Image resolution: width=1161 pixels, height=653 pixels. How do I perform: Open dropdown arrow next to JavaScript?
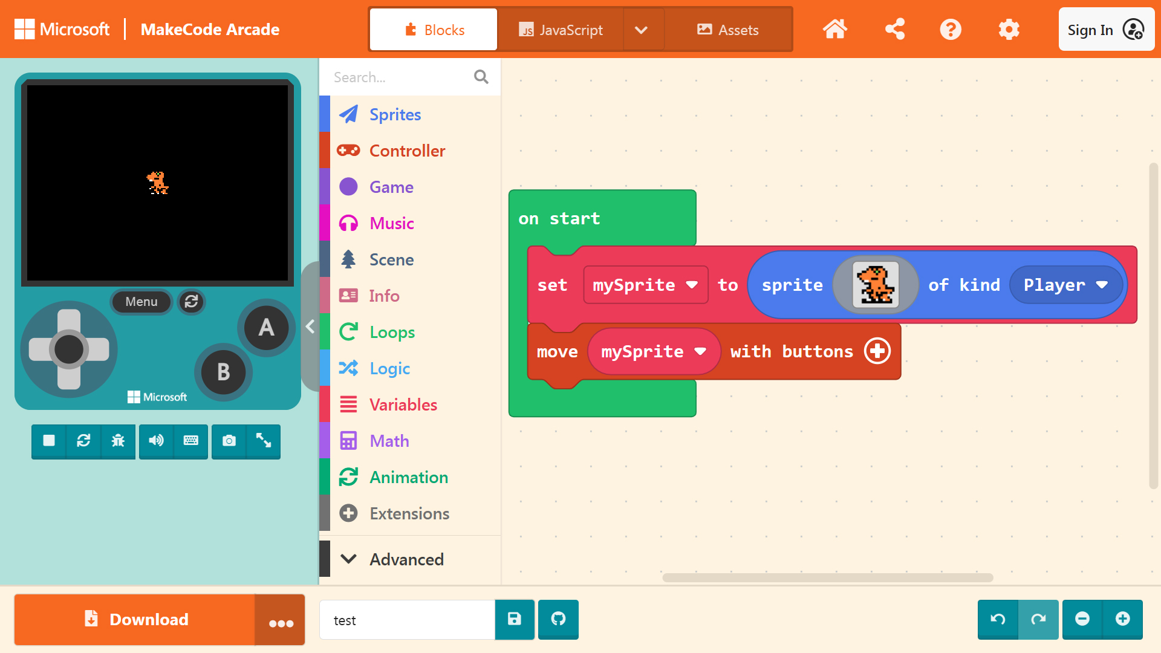click(642, 30)
